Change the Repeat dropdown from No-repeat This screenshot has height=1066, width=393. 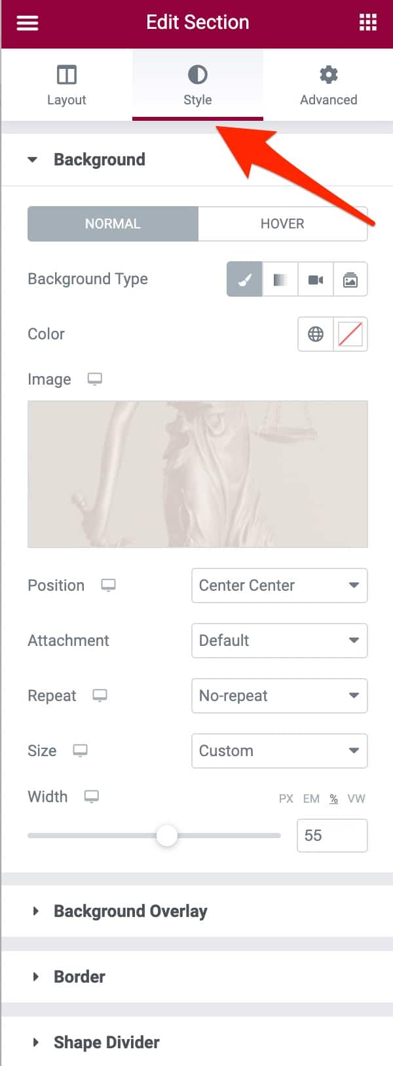tap(280, 696)
